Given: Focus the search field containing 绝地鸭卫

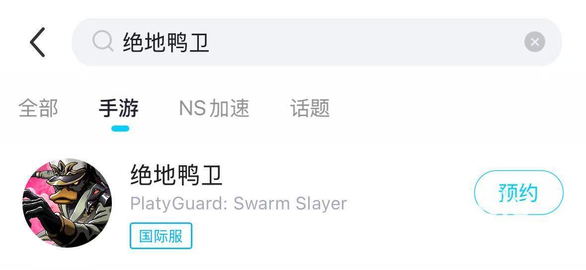Looking at the screenshot, I should coord(317,42).
